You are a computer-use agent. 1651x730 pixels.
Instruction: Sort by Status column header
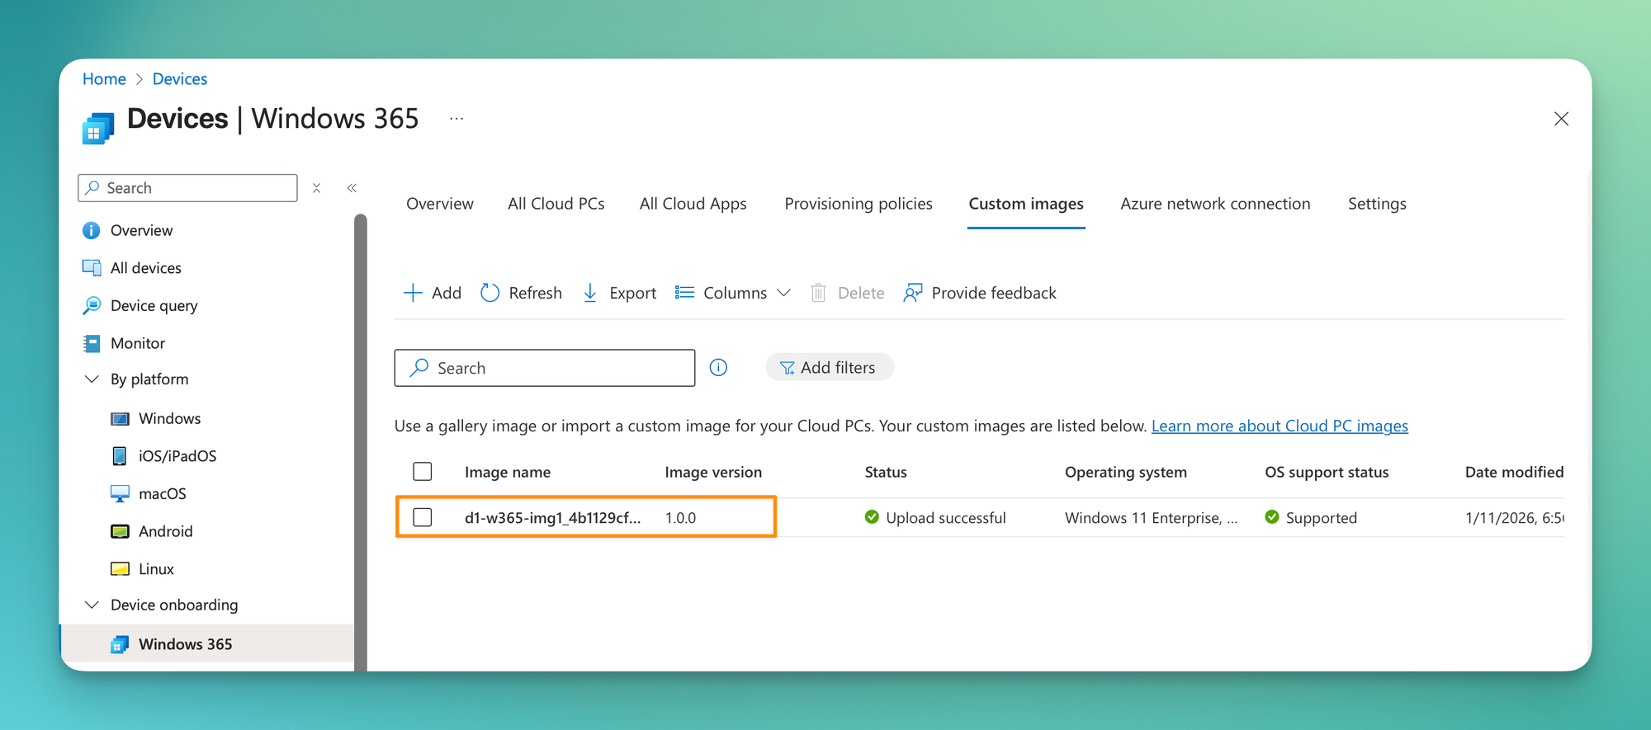(886, 472)
